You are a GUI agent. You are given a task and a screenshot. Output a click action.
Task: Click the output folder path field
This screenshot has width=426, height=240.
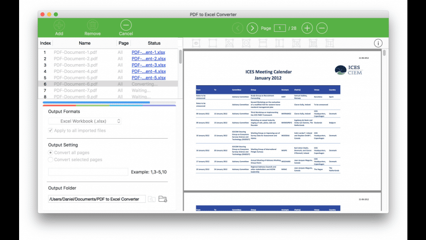click(x=97, y=199)
